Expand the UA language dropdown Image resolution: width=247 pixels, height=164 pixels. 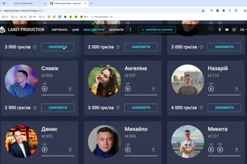pyautogui.click(x=243, y=30)
